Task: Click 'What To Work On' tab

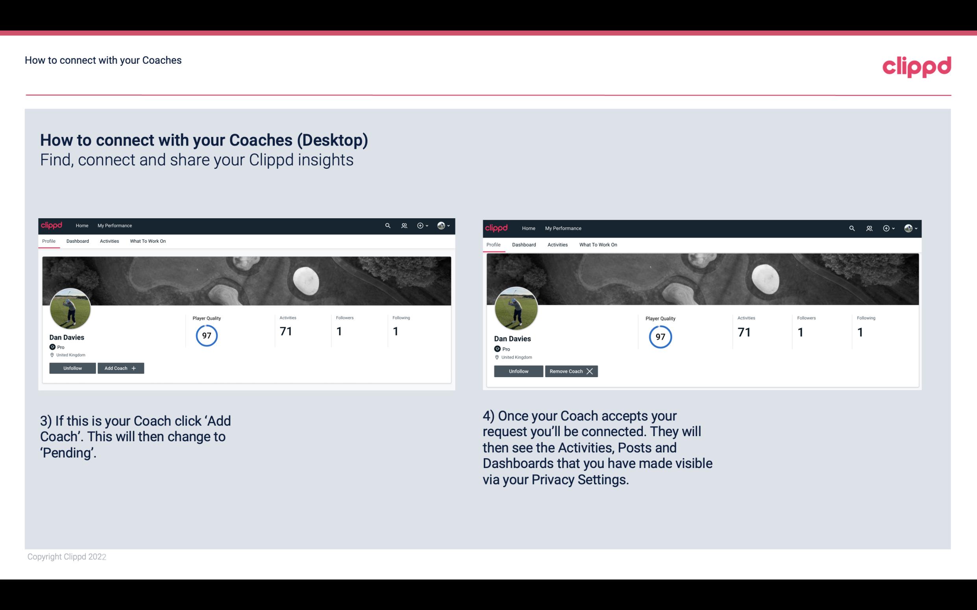Action: pos(147,241)
